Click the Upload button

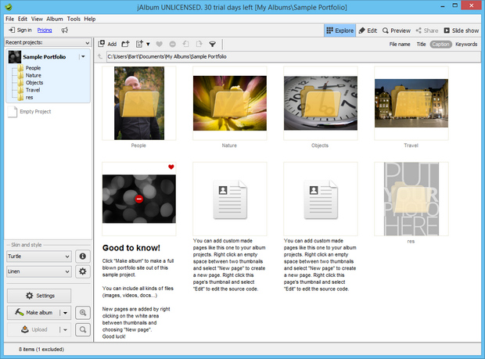click(34, 329)
